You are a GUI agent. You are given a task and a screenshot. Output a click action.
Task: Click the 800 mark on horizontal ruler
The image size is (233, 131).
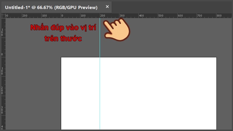click(219, 16)
